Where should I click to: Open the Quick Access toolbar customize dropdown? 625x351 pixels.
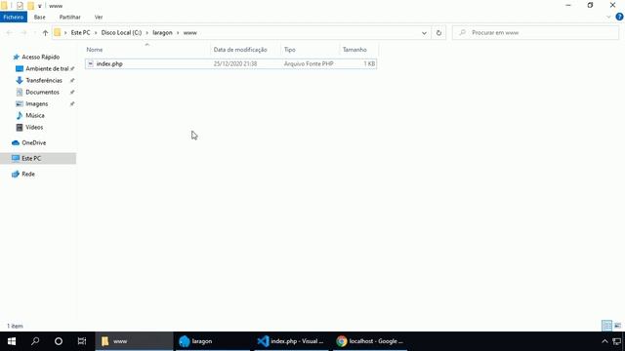(40, 6)
